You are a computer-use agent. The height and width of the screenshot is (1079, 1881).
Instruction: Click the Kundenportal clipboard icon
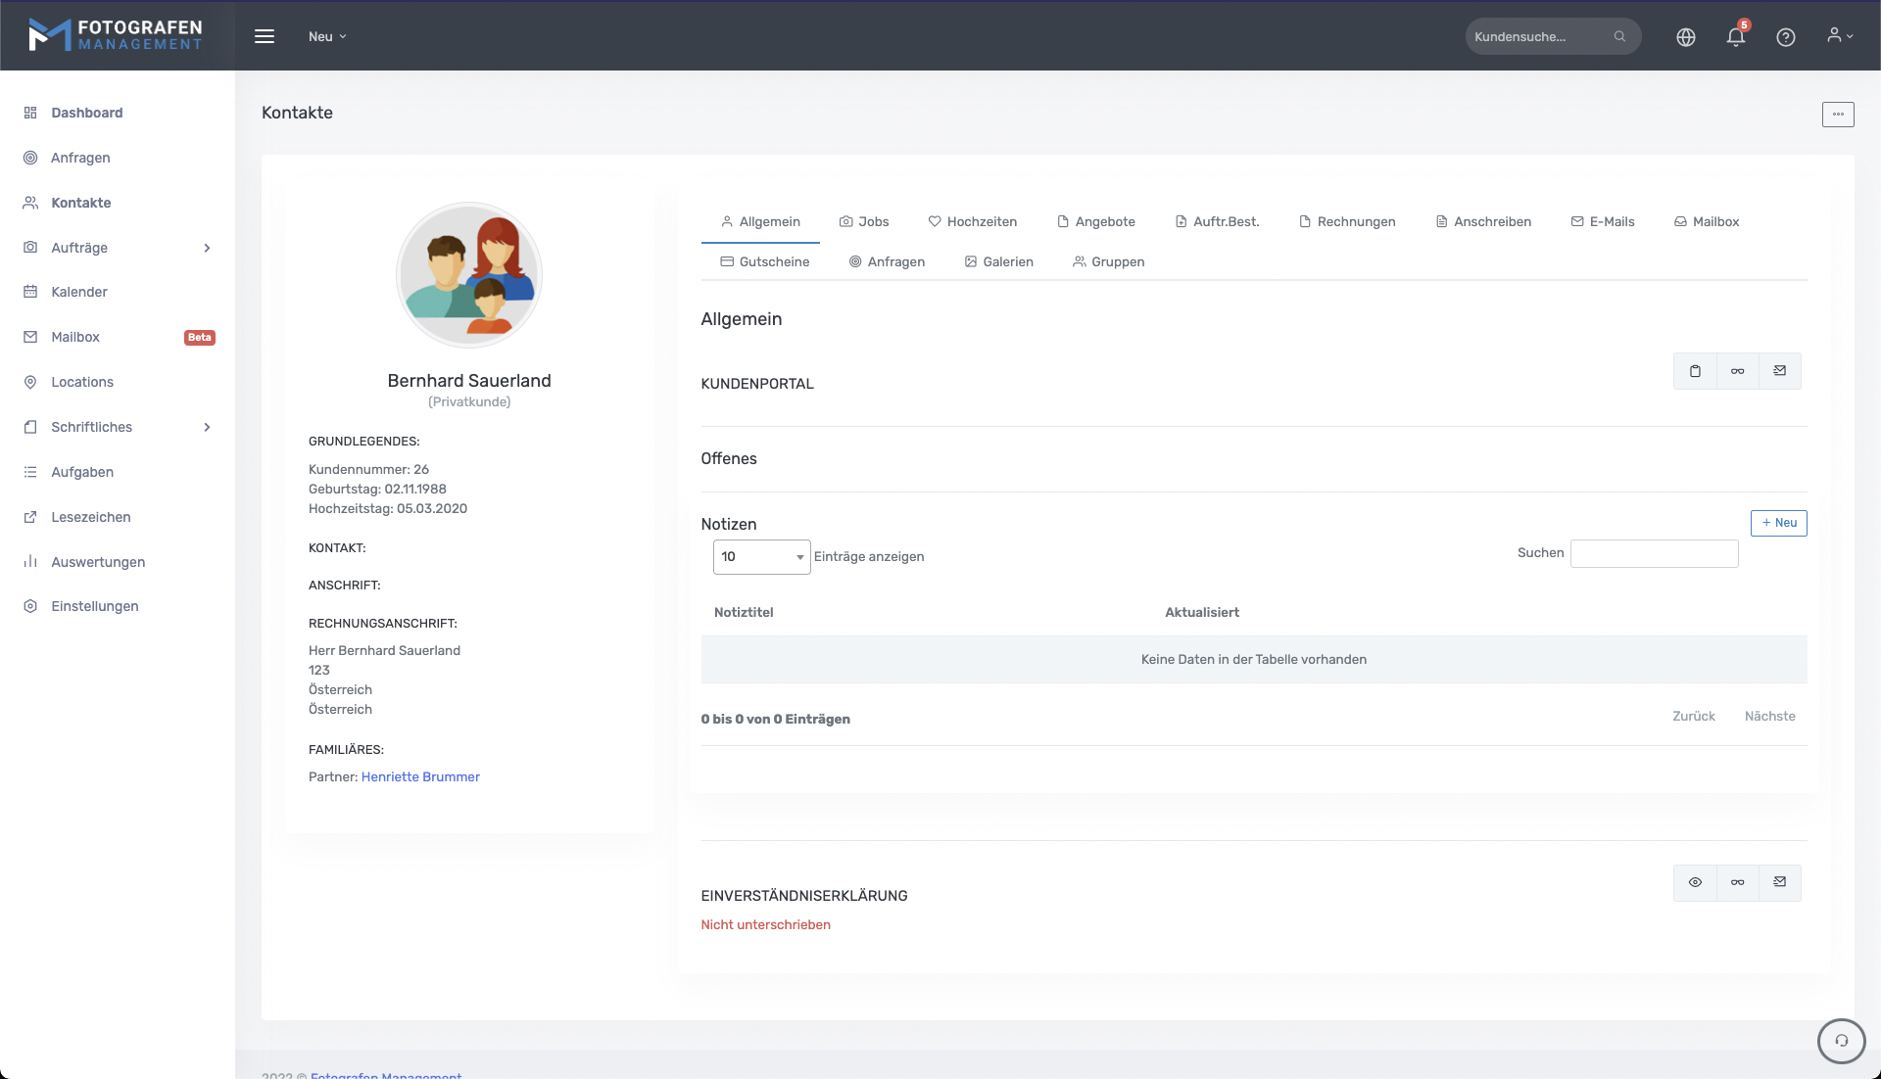coord(1695,371)
